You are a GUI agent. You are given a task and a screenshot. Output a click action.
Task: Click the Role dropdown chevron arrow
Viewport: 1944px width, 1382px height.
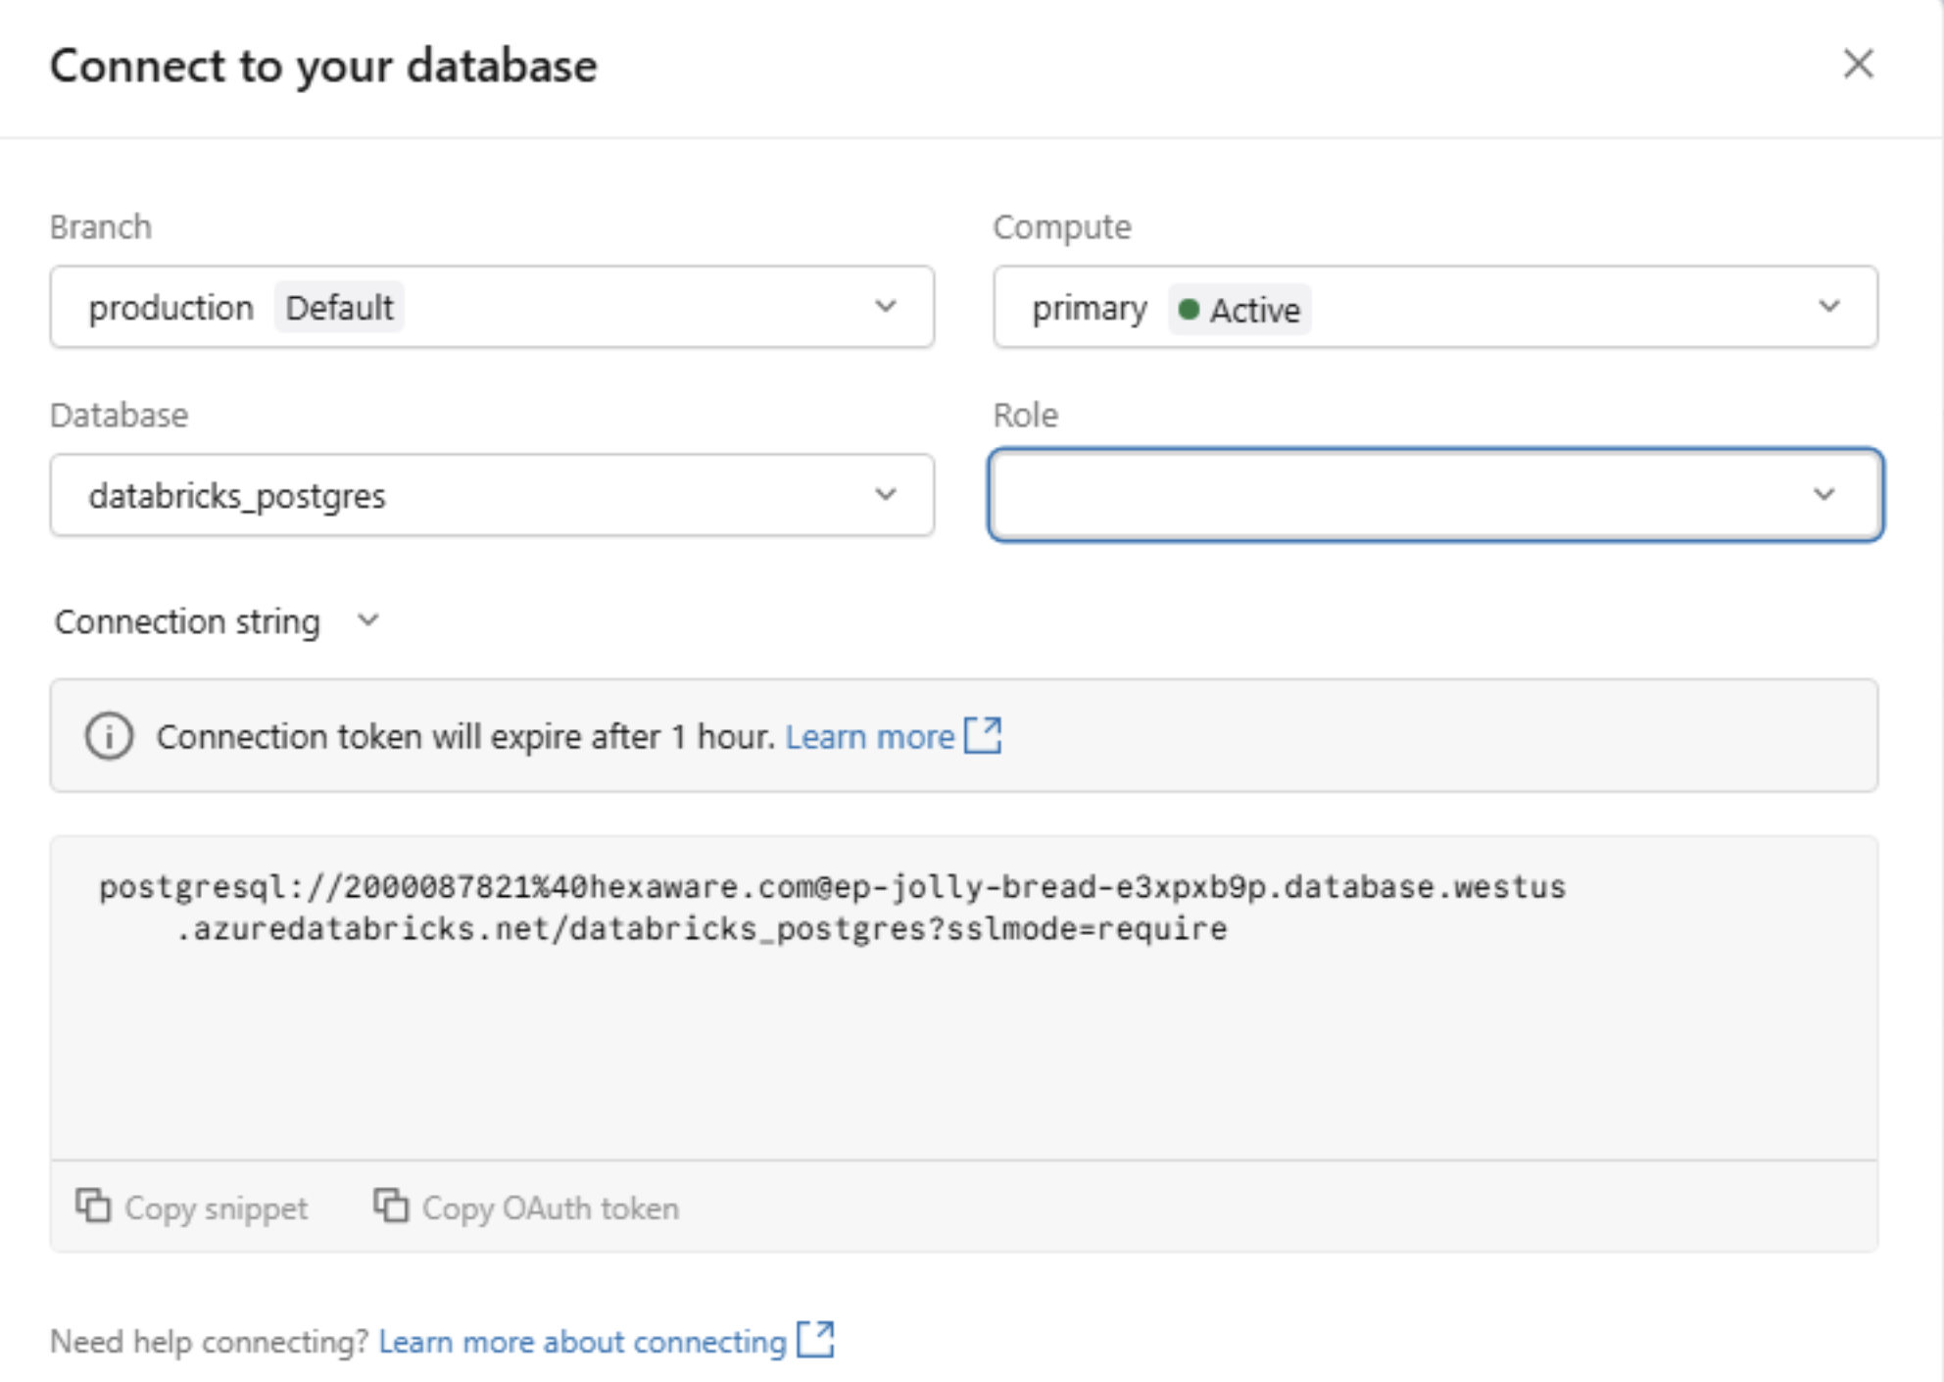pyautogui.click(x=1823, y=494)
